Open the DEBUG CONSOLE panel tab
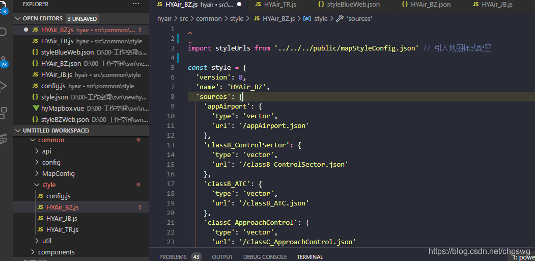Viewport: 535px width, 261px height. click(265, 257)
